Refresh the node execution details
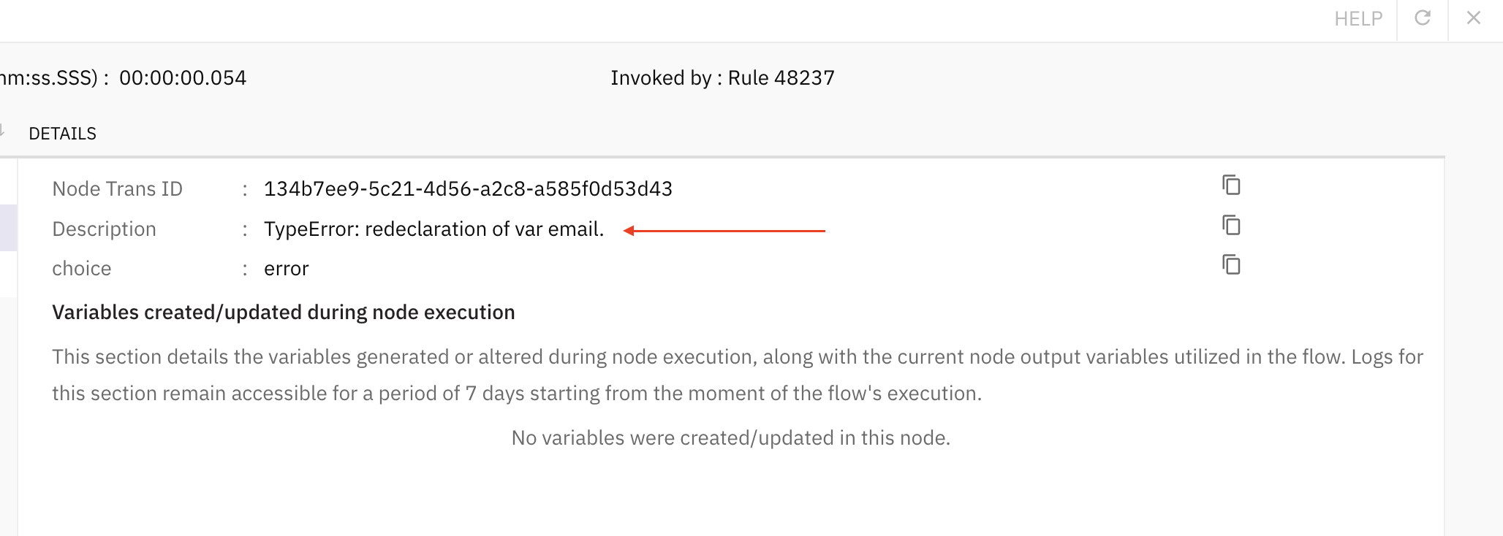 coord(1423,18)
